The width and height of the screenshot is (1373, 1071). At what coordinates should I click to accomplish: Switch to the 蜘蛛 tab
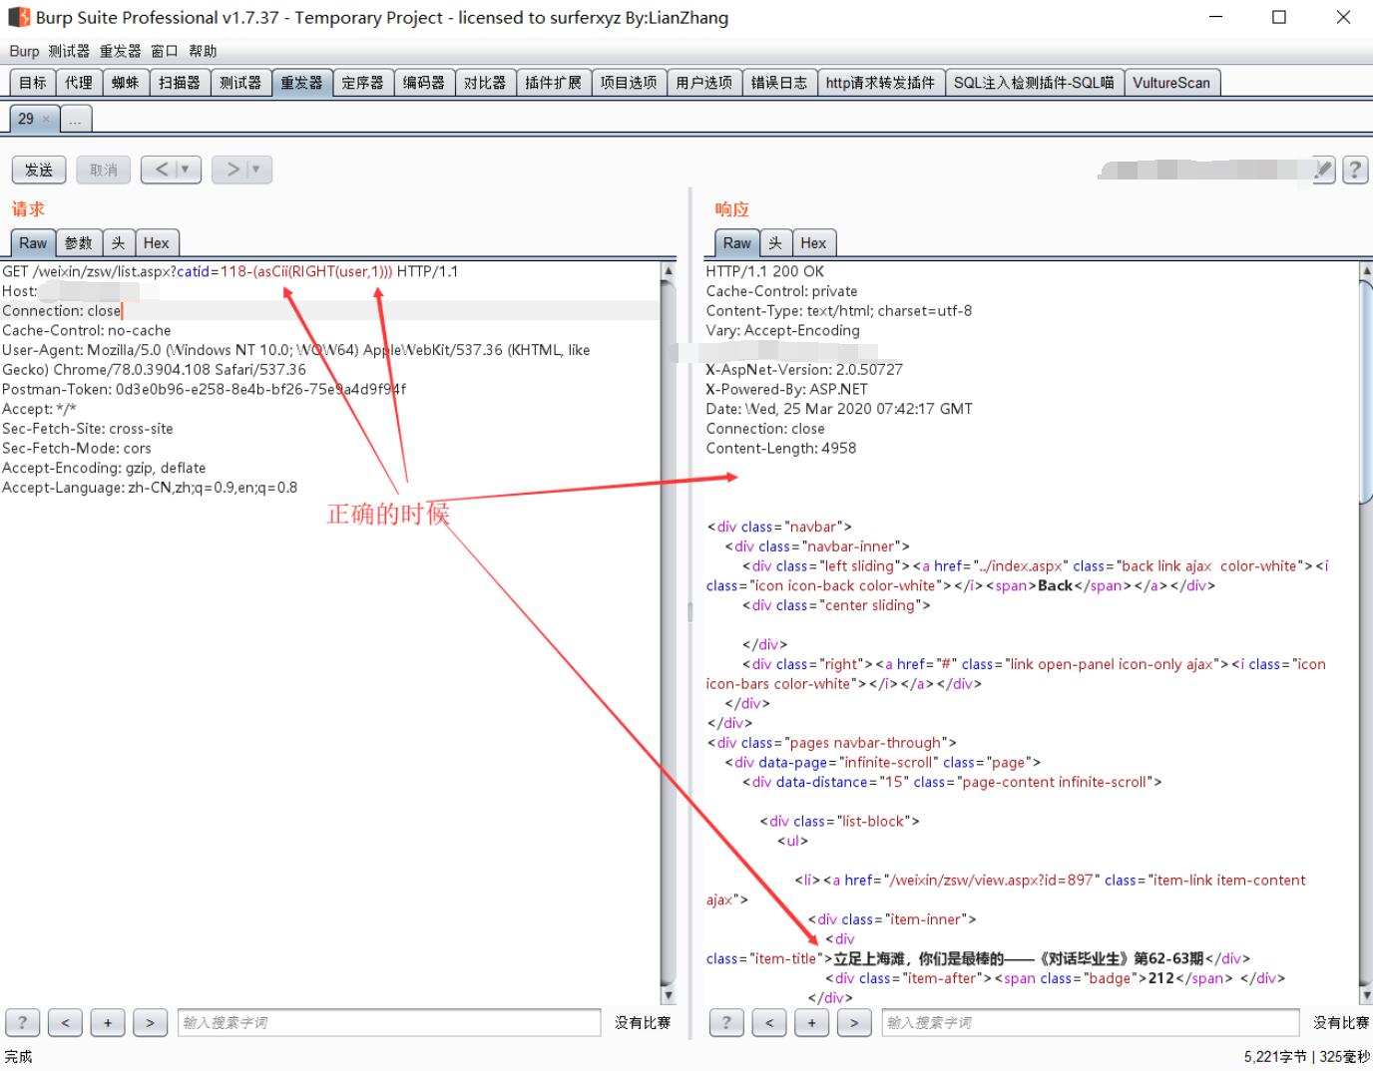point(126,83)
